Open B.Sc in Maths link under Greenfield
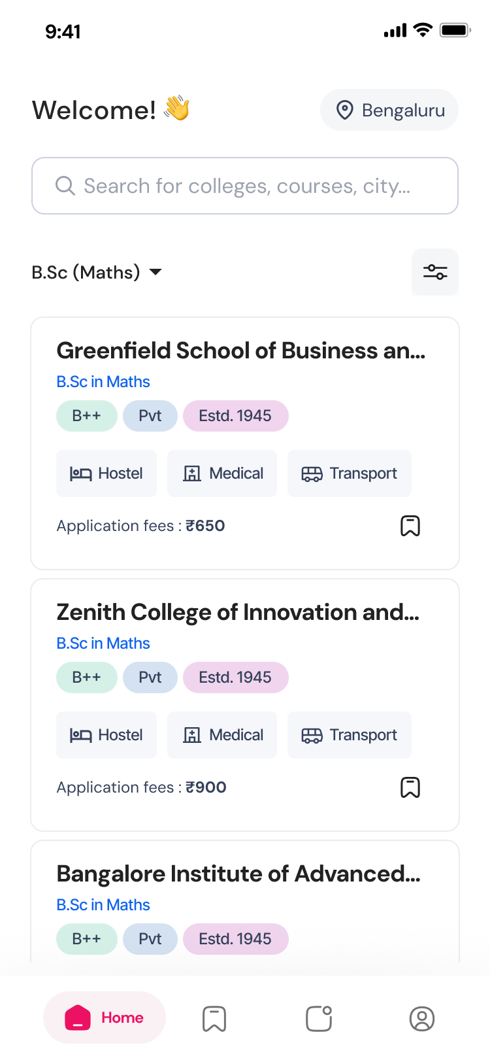This screenshot has width=490, height=1062. tap(103, 382)
